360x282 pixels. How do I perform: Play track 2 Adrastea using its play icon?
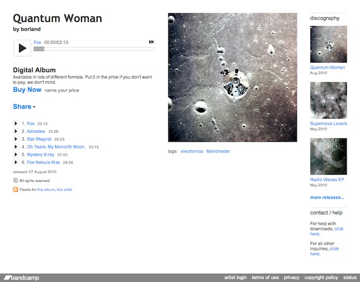pyautogui.click(x=16, y=131)
